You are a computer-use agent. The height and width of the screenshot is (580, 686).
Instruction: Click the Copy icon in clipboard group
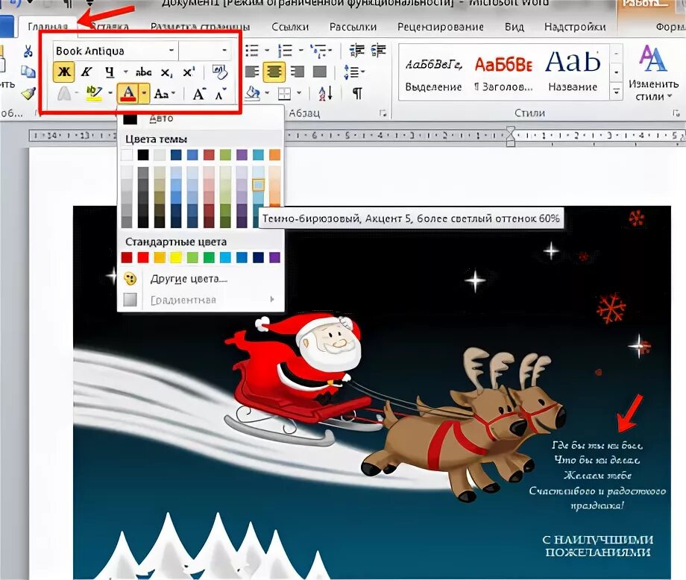28,72
